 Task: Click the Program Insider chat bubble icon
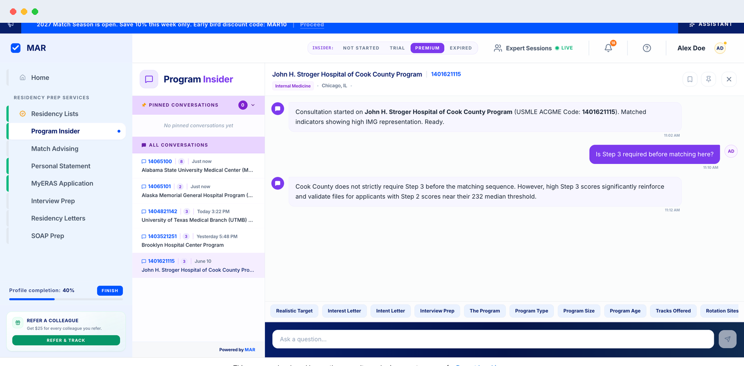pos(149,79)
